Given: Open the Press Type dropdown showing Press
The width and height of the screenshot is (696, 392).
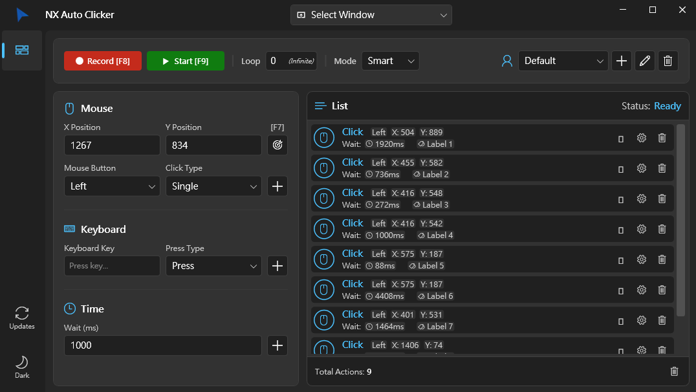Looking at the screenshot, I should click(x=213, y=265).
